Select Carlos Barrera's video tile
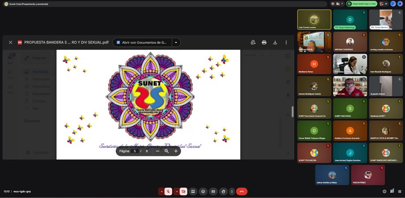The width and height of the screenshot is (405, 198). 386,20
